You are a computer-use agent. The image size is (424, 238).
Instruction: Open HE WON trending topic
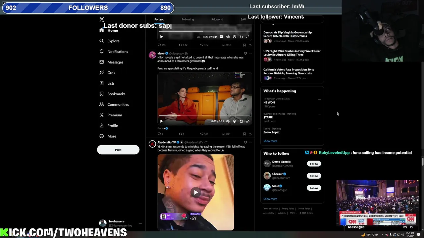coord(269,102)
